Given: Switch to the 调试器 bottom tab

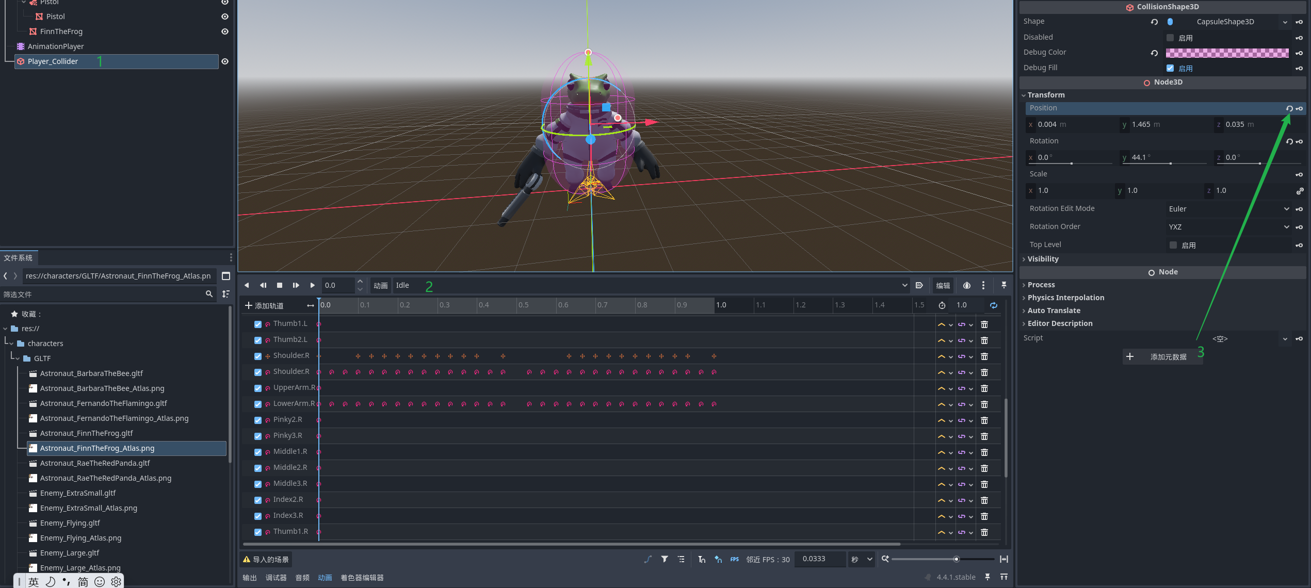Looking at the screenshot, I should point(276,578).
